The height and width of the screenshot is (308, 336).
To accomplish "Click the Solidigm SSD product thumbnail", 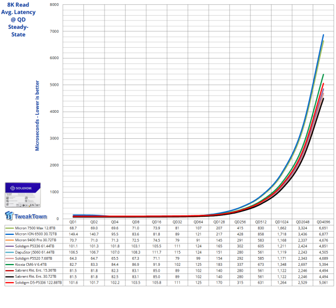I will (x=23, y=195).
